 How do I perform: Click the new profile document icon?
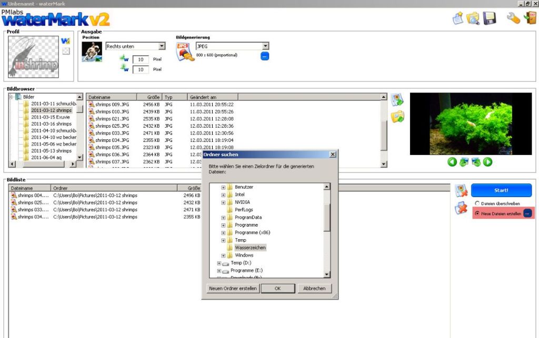pyautogui.click(x=457, y=18)
